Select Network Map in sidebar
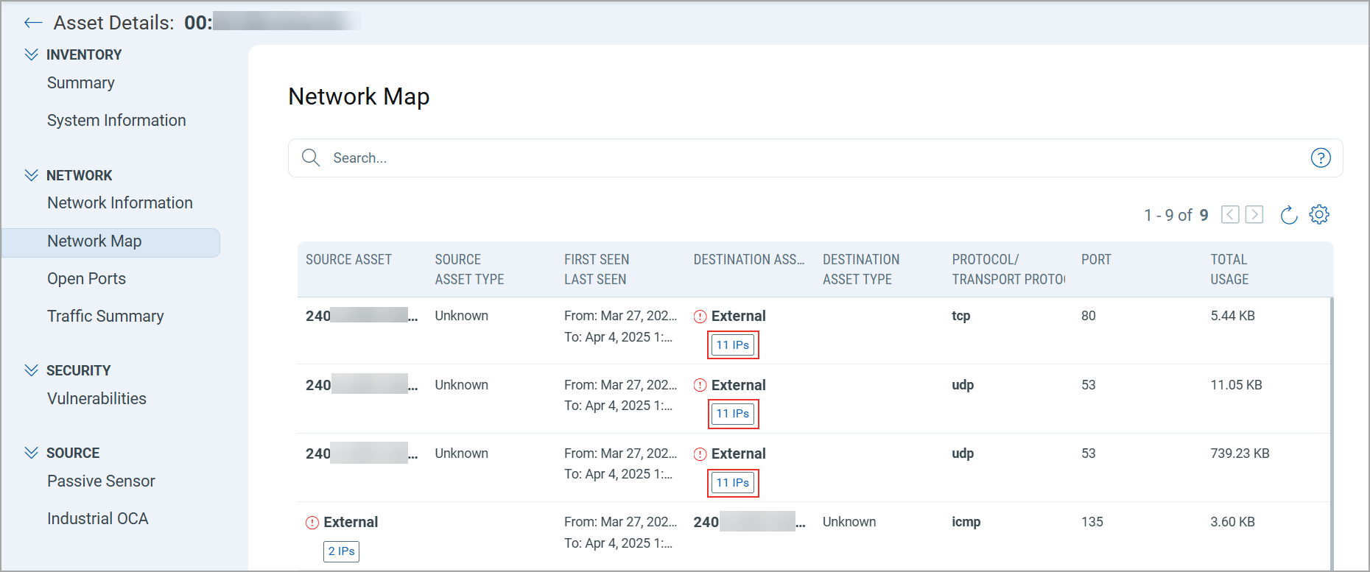1370x572 pixels. 110,242
